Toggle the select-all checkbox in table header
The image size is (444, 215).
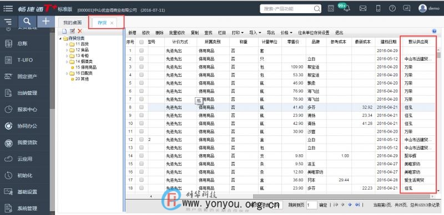142,42
